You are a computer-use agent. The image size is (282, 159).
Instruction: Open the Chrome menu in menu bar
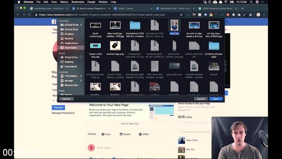pyautogui.click(x=28, y=2)
